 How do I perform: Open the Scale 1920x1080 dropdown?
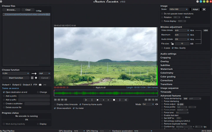point(178,9)
